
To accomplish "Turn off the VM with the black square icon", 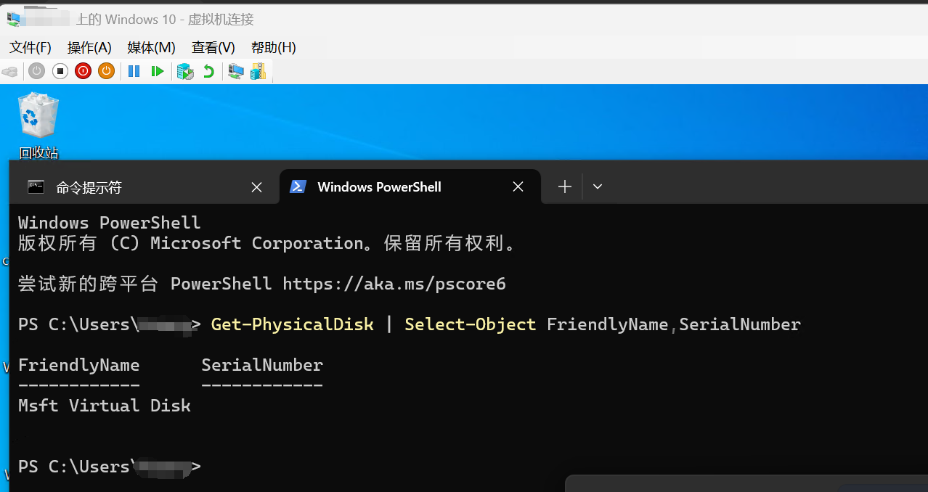I will tap(60, 71).
